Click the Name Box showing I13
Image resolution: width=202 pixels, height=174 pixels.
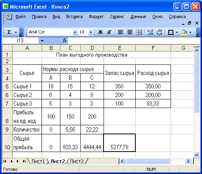[x=20, y=41]
